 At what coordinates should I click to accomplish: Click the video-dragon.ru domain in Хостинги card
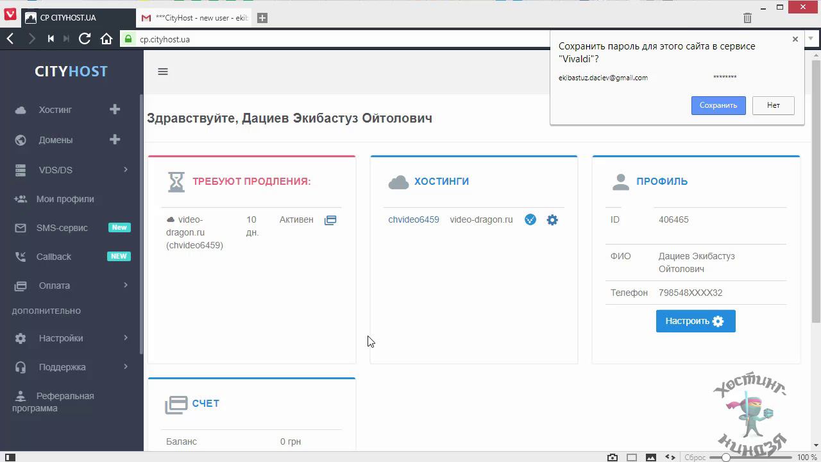pos(481,219)
